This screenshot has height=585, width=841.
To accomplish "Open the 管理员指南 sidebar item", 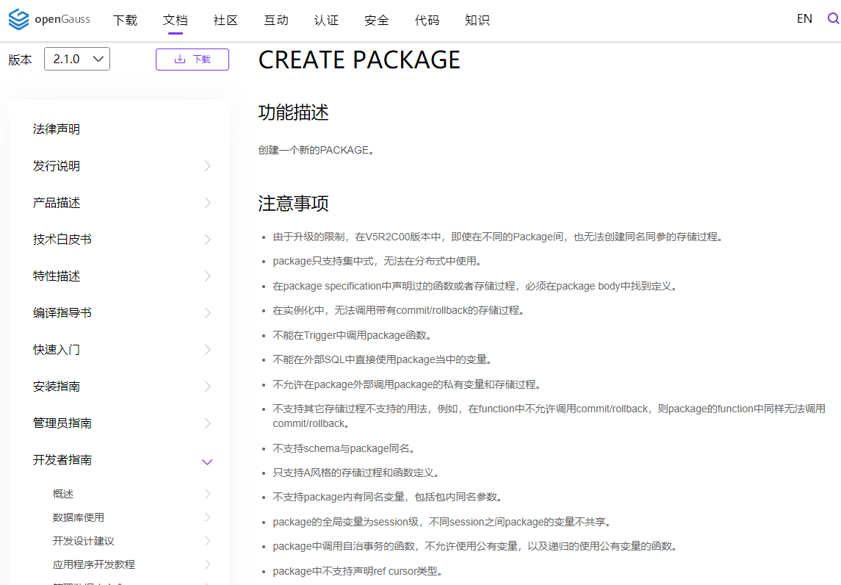I will pyautogui.click(x=62, y=423).
